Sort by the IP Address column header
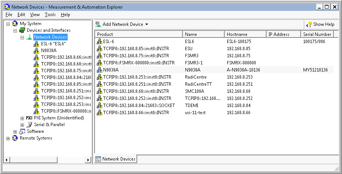This screenshot has height=174, width=342. pos(284,34)
